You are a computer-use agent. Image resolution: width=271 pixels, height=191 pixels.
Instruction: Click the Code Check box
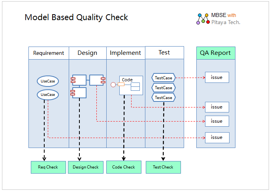124,167
